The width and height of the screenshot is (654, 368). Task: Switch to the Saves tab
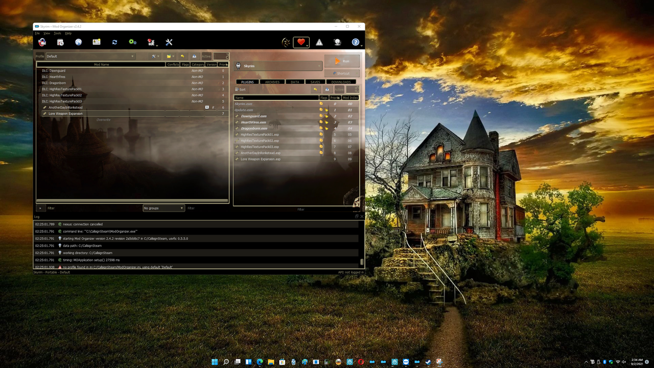[x=315, y=82]
